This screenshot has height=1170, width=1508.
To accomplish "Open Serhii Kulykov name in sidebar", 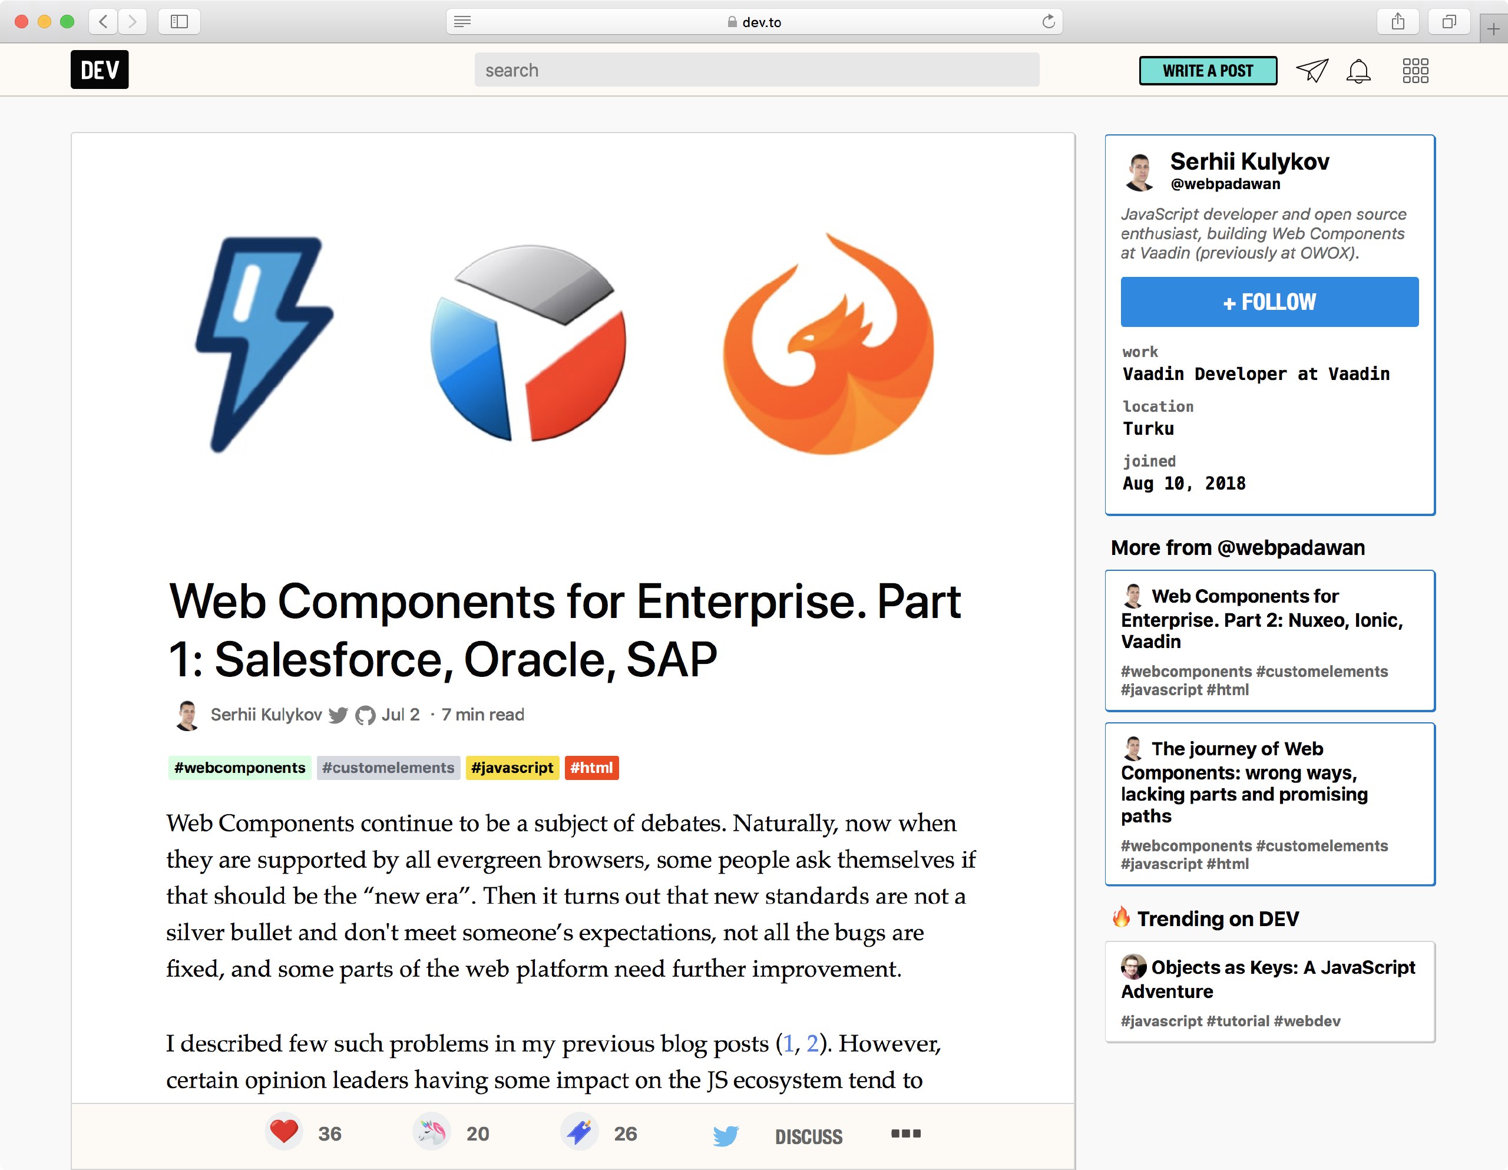I will (1250, 161).
